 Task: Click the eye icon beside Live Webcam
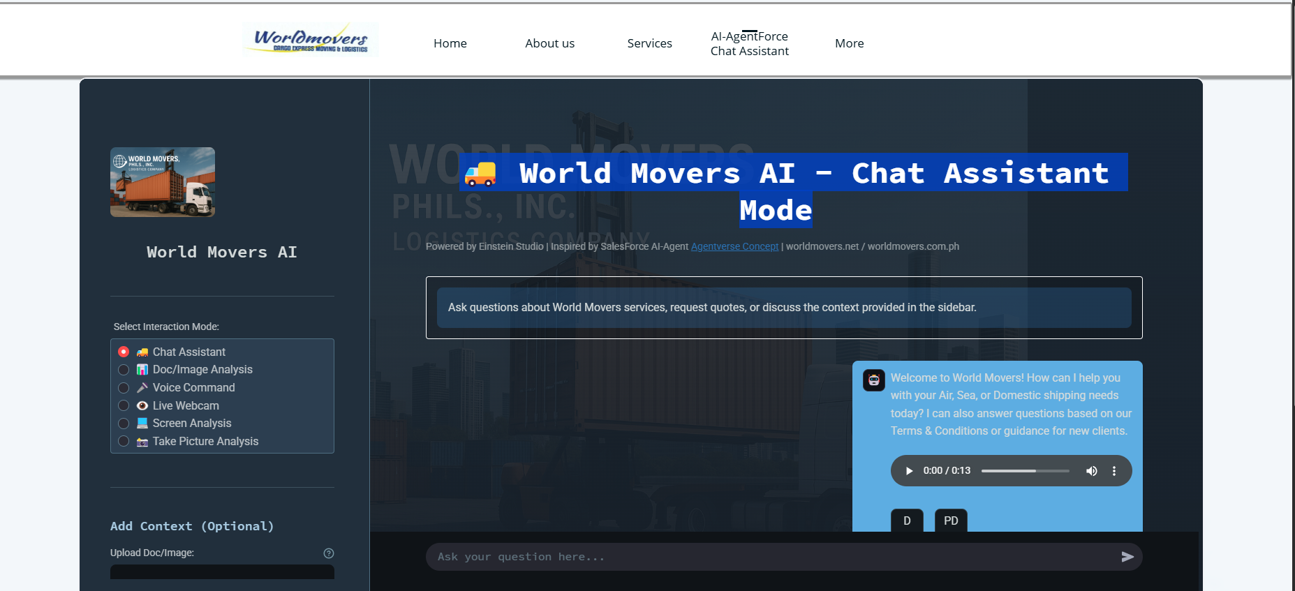pos(142,405)
